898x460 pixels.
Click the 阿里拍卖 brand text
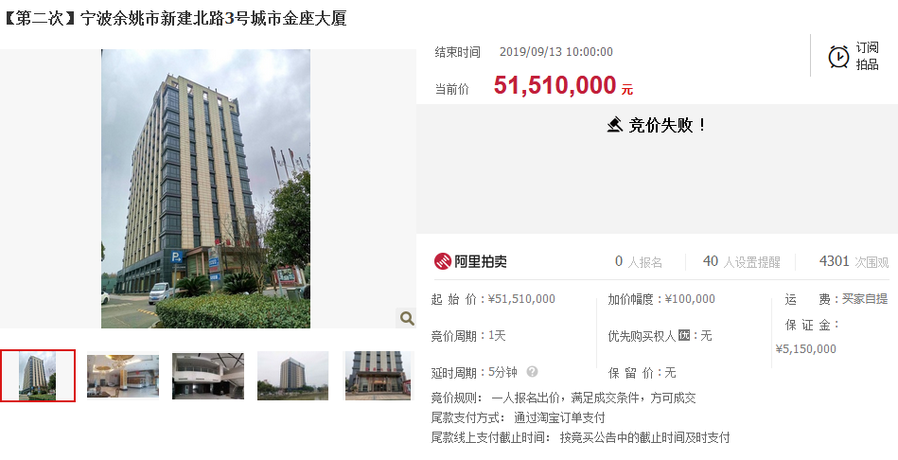481,262
